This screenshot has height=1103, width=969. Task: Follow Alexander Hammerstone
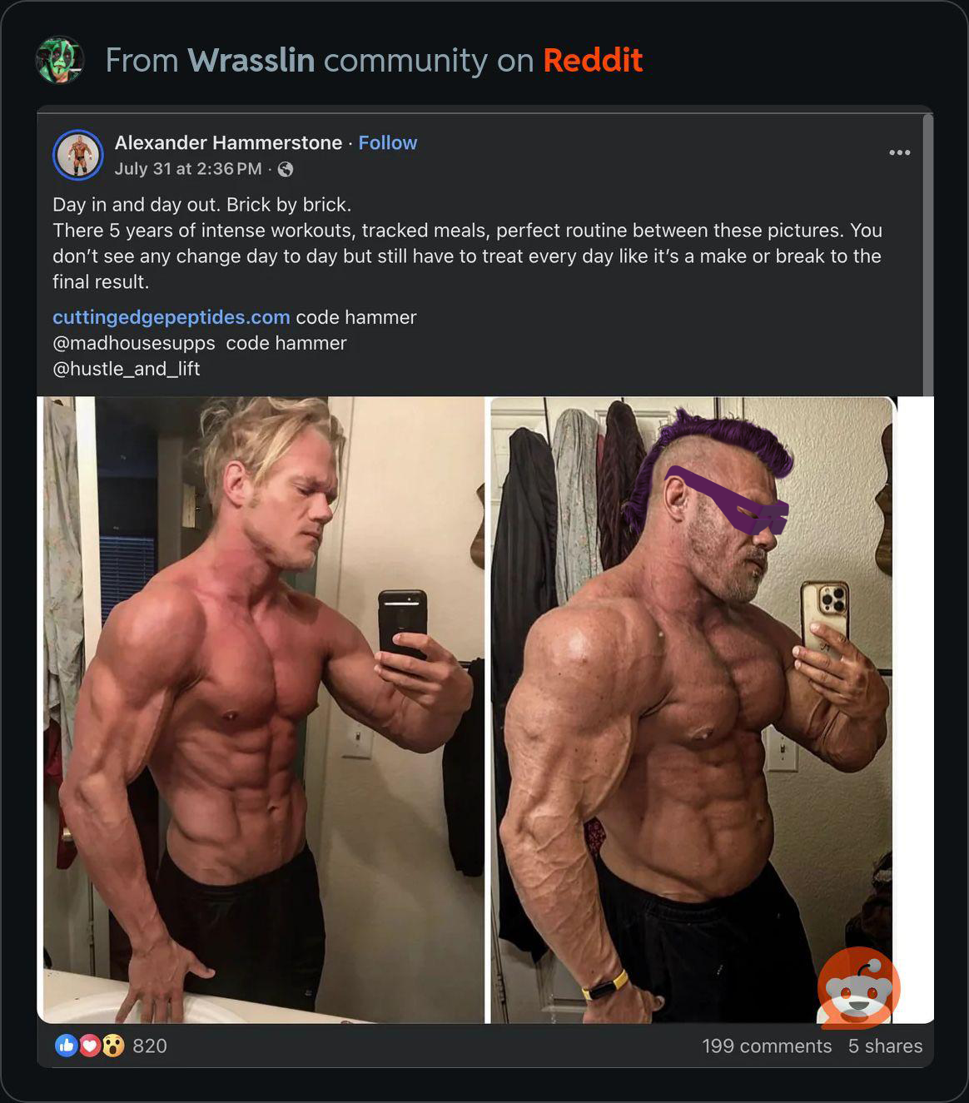pyautogui.click(x=387, y=142)
